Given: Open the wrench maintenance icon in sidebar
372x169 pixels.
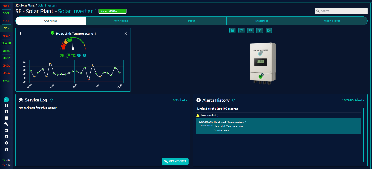Looking at the screenshot, I should pos(6,124).
